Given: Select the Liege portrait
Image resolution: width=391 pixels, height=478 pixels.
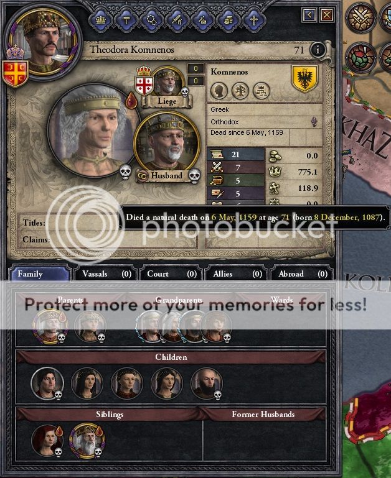Looking at the screenshot, I should tap(168, 81).
